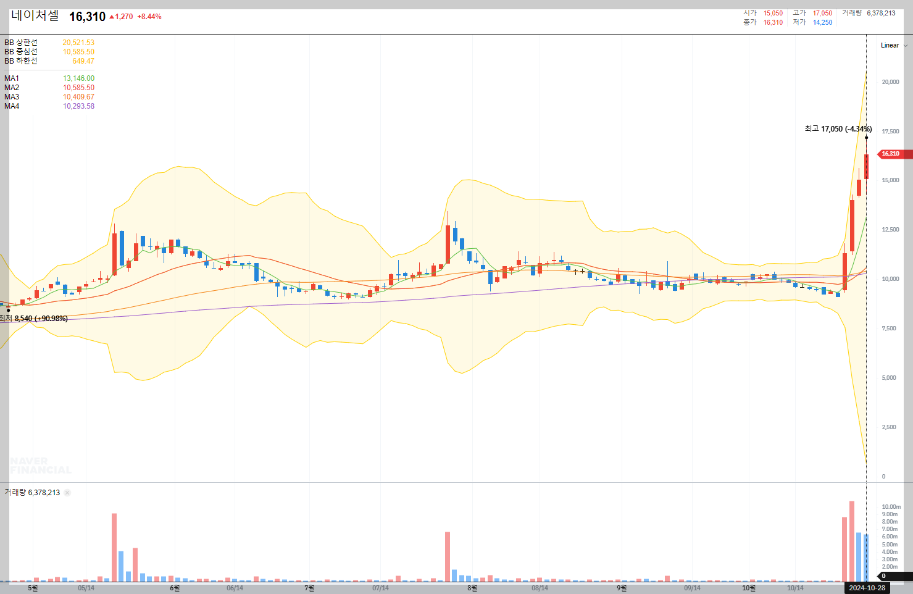Click the 거래량 6,378,213 value in header

pos(881,13)
